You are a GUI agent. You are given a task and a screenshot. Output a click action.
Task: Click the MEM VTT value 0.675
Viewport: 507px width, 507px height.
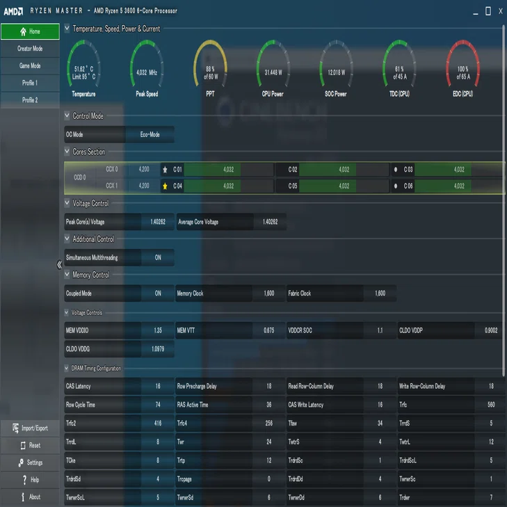(269, 330)
